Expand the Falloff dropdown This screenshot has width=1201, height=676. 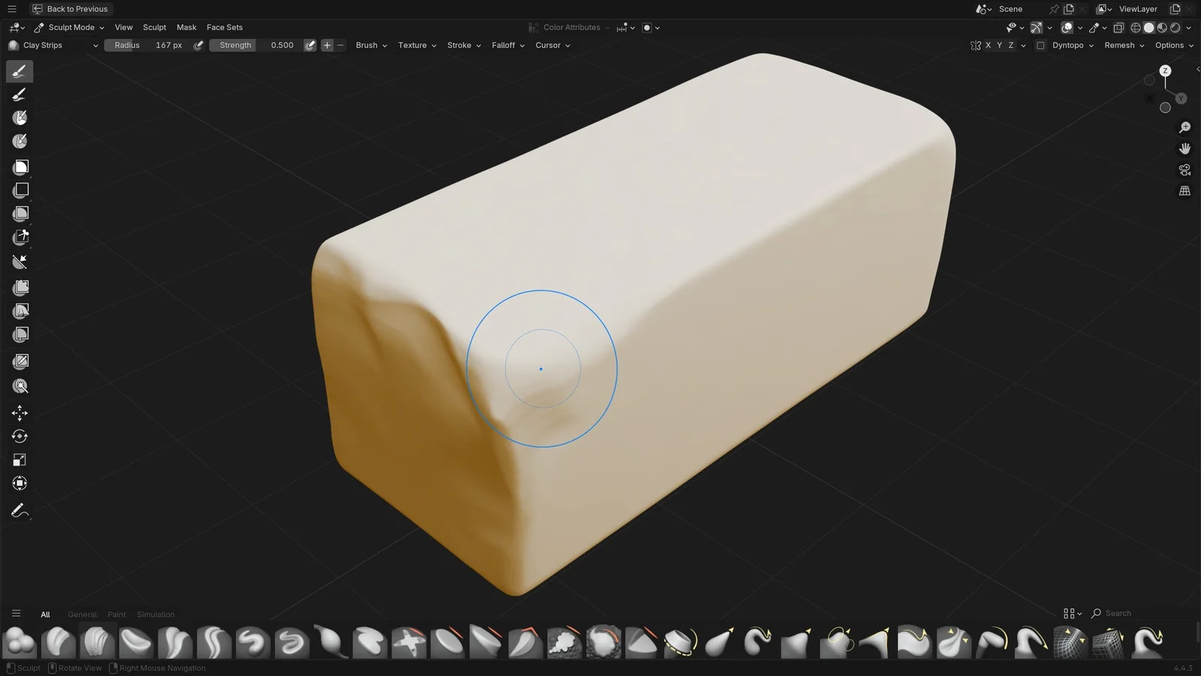pos(507,45)
